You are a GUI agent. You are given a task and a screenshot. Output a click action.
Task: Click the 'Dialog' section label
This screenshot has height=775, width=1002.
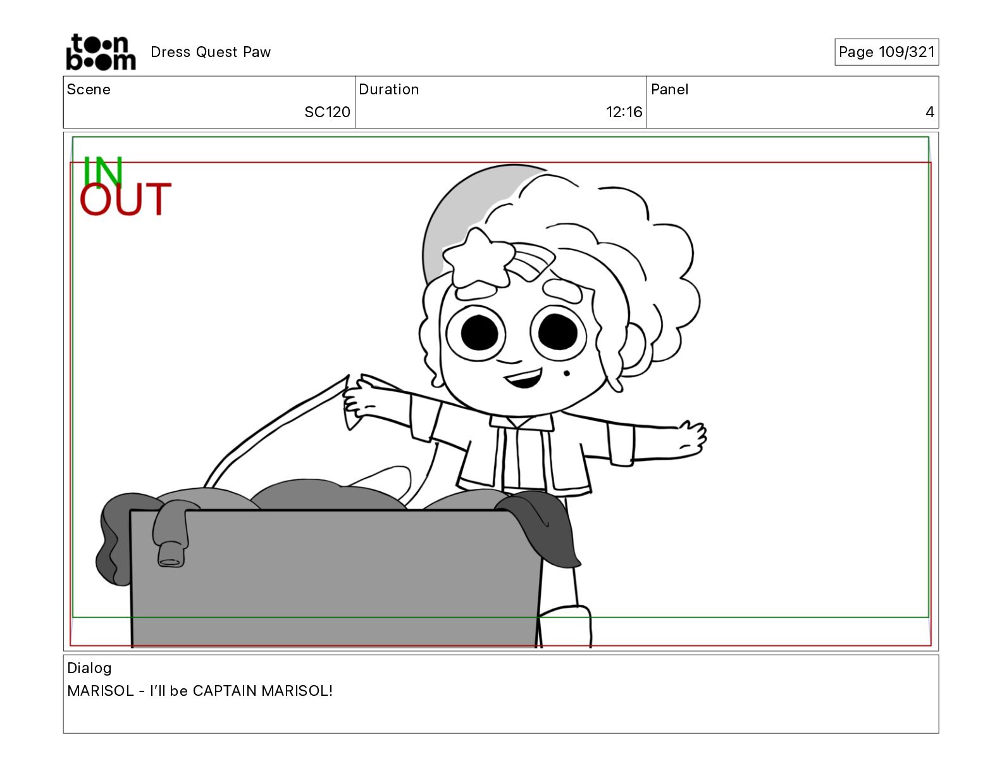(x=89, y=668)
